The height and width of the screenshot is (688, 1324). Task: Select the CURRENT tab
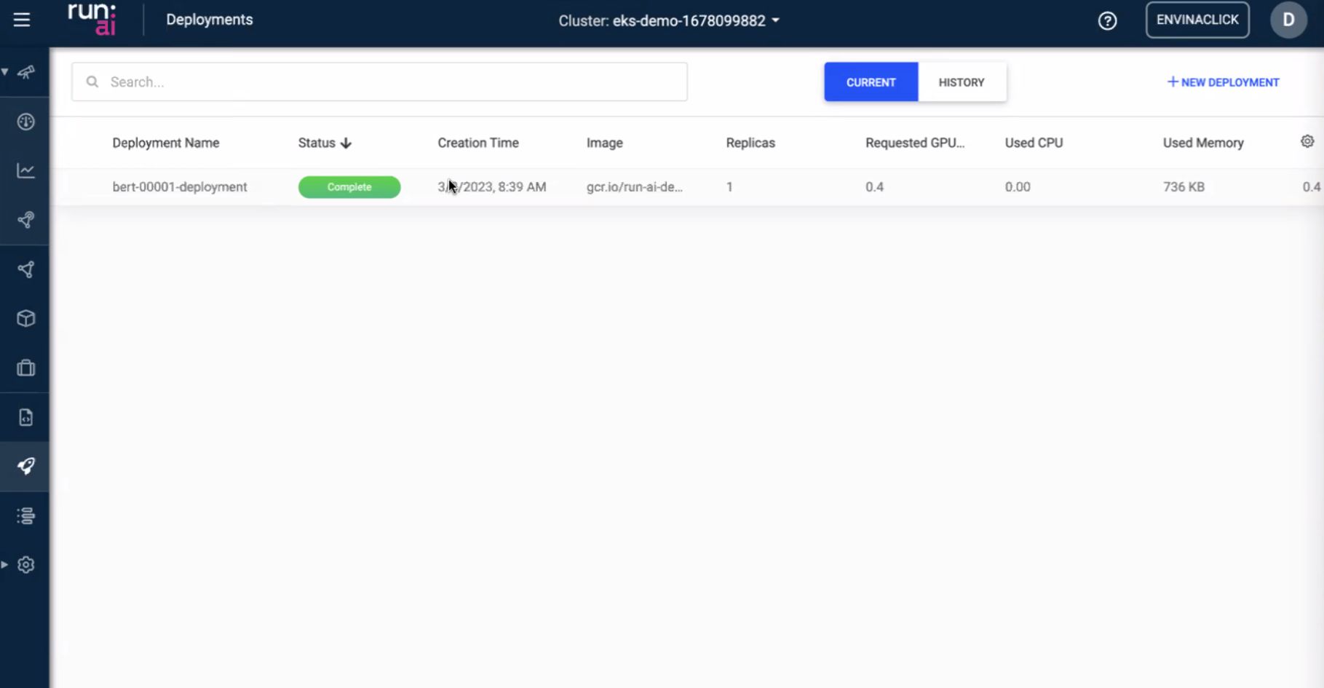coord(871,82)
